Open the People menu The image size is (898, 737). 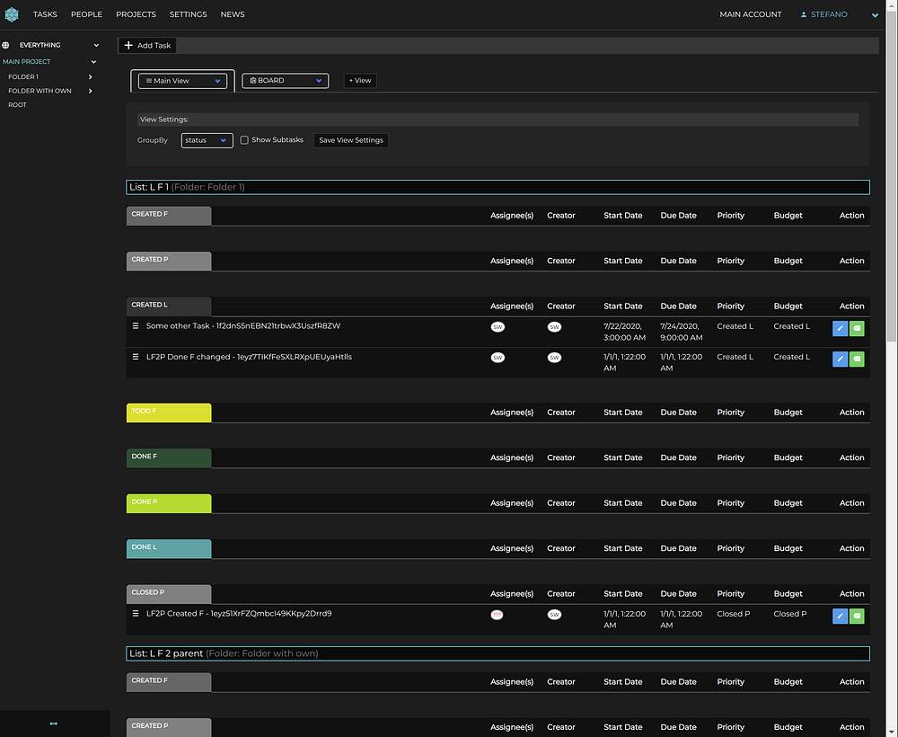click(87, 14)
